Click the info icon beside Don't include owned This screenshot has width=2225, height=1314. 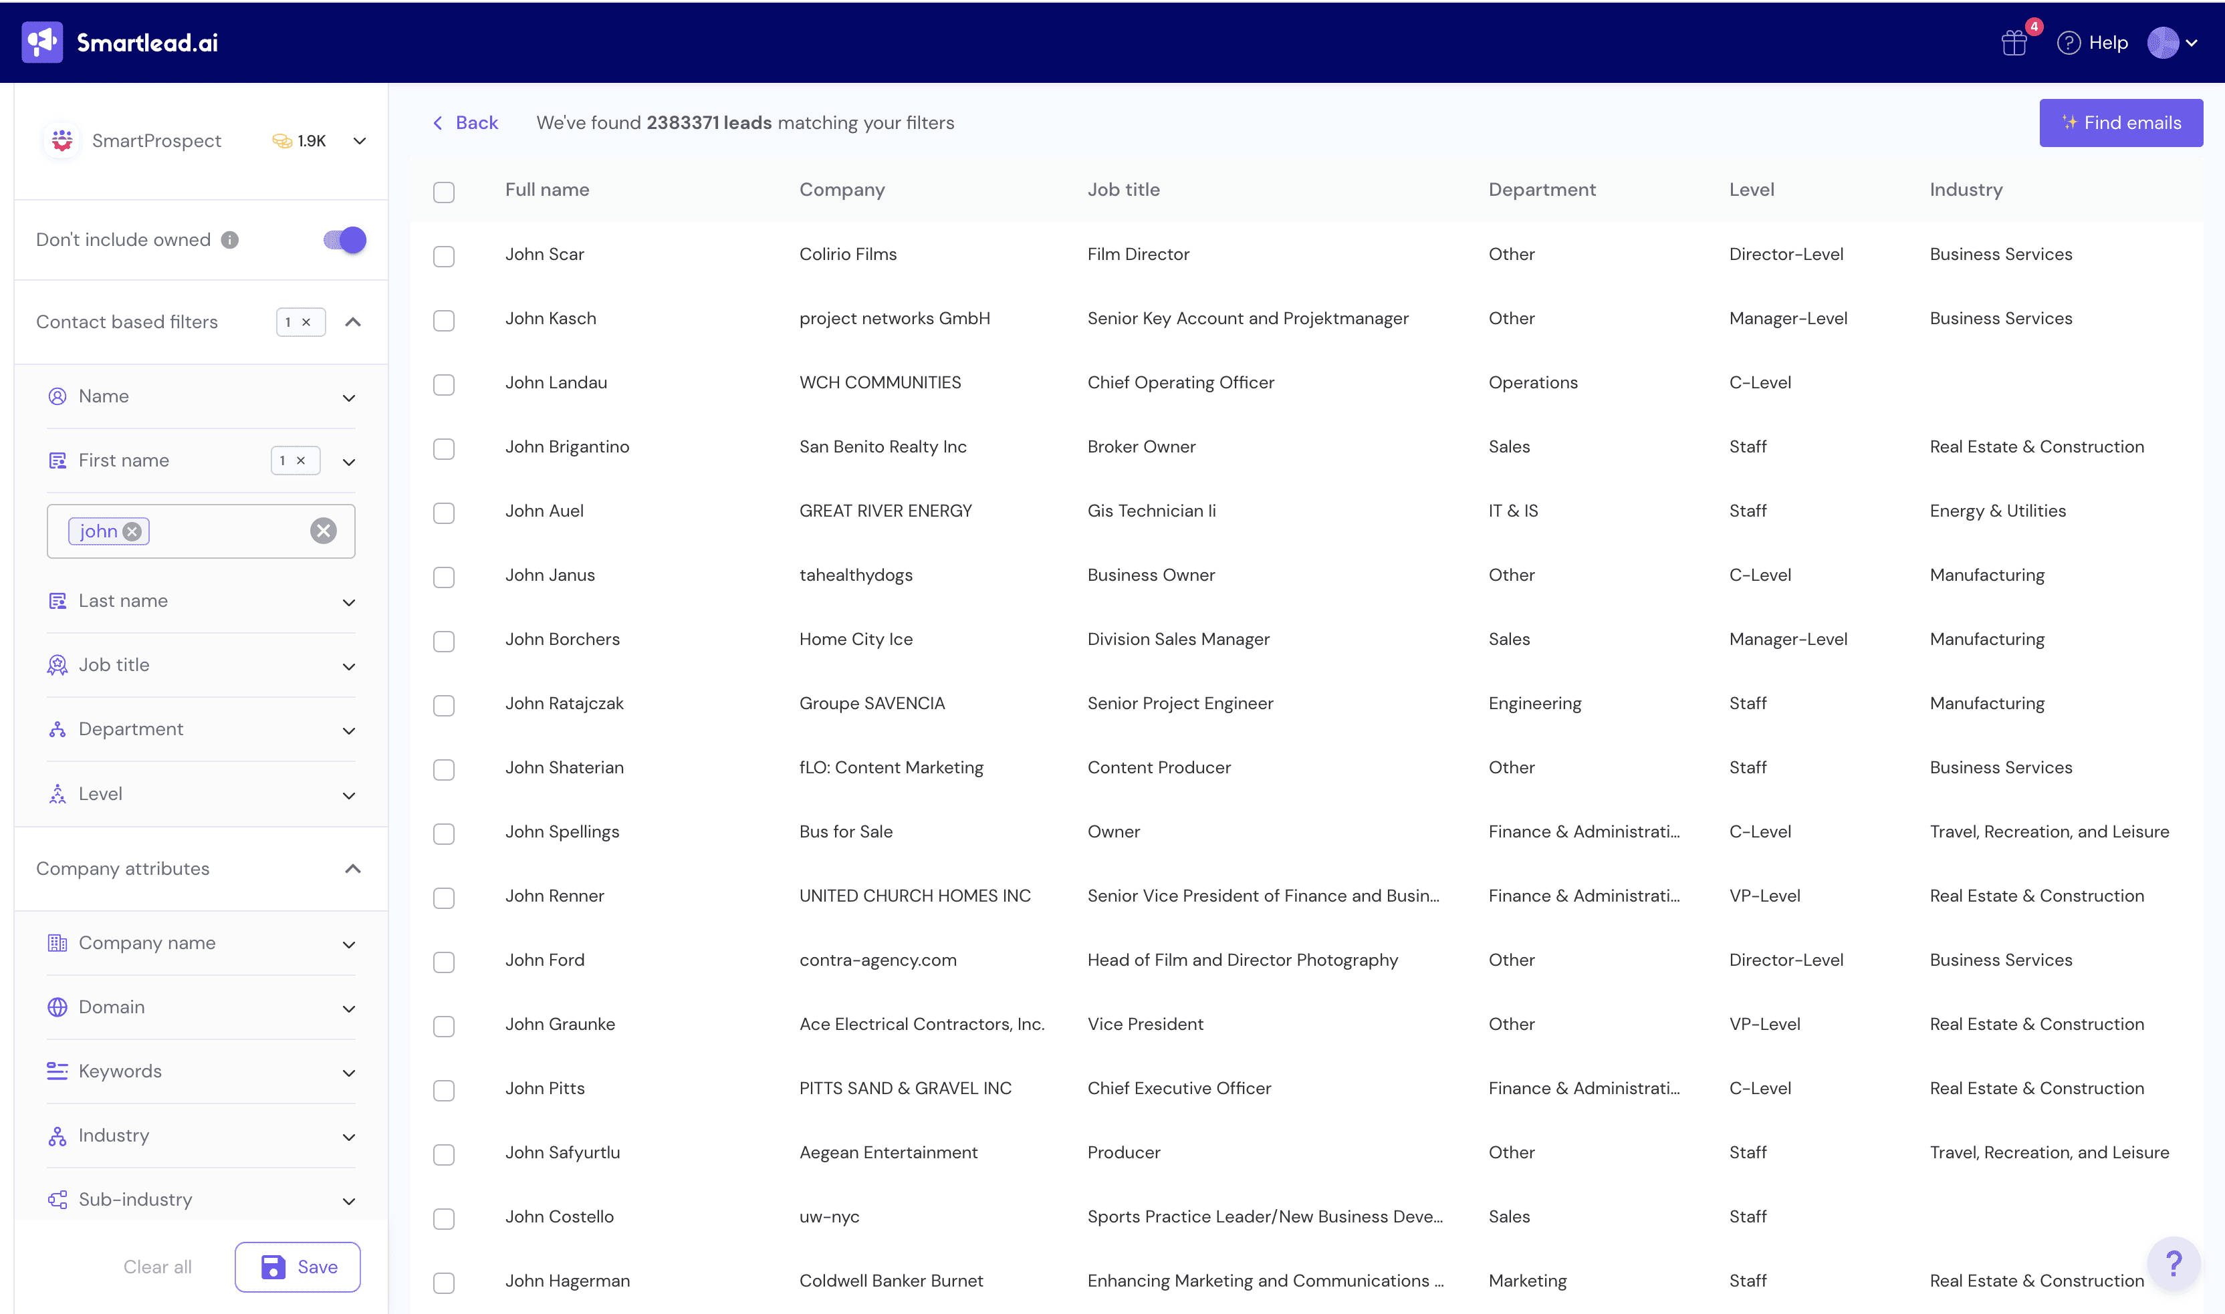230,239
